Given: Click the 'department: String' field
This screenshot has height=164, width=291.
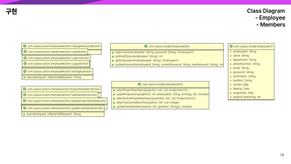Looking at the screenshot, I should pos(245,60).
